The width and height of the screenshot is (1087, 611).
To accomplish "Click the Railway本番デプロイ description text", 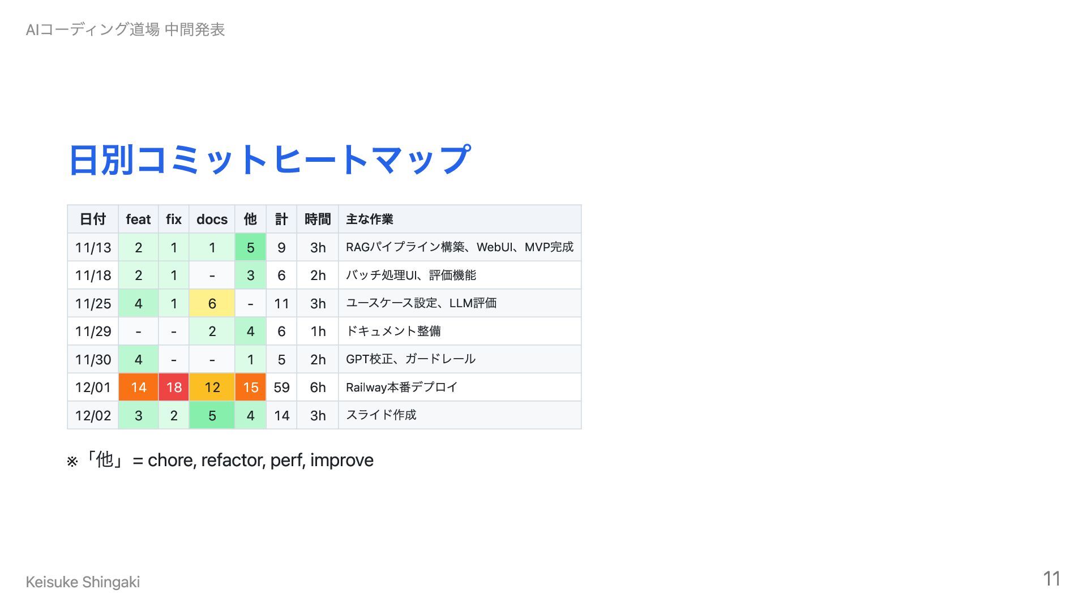I will tap(401, 387).
